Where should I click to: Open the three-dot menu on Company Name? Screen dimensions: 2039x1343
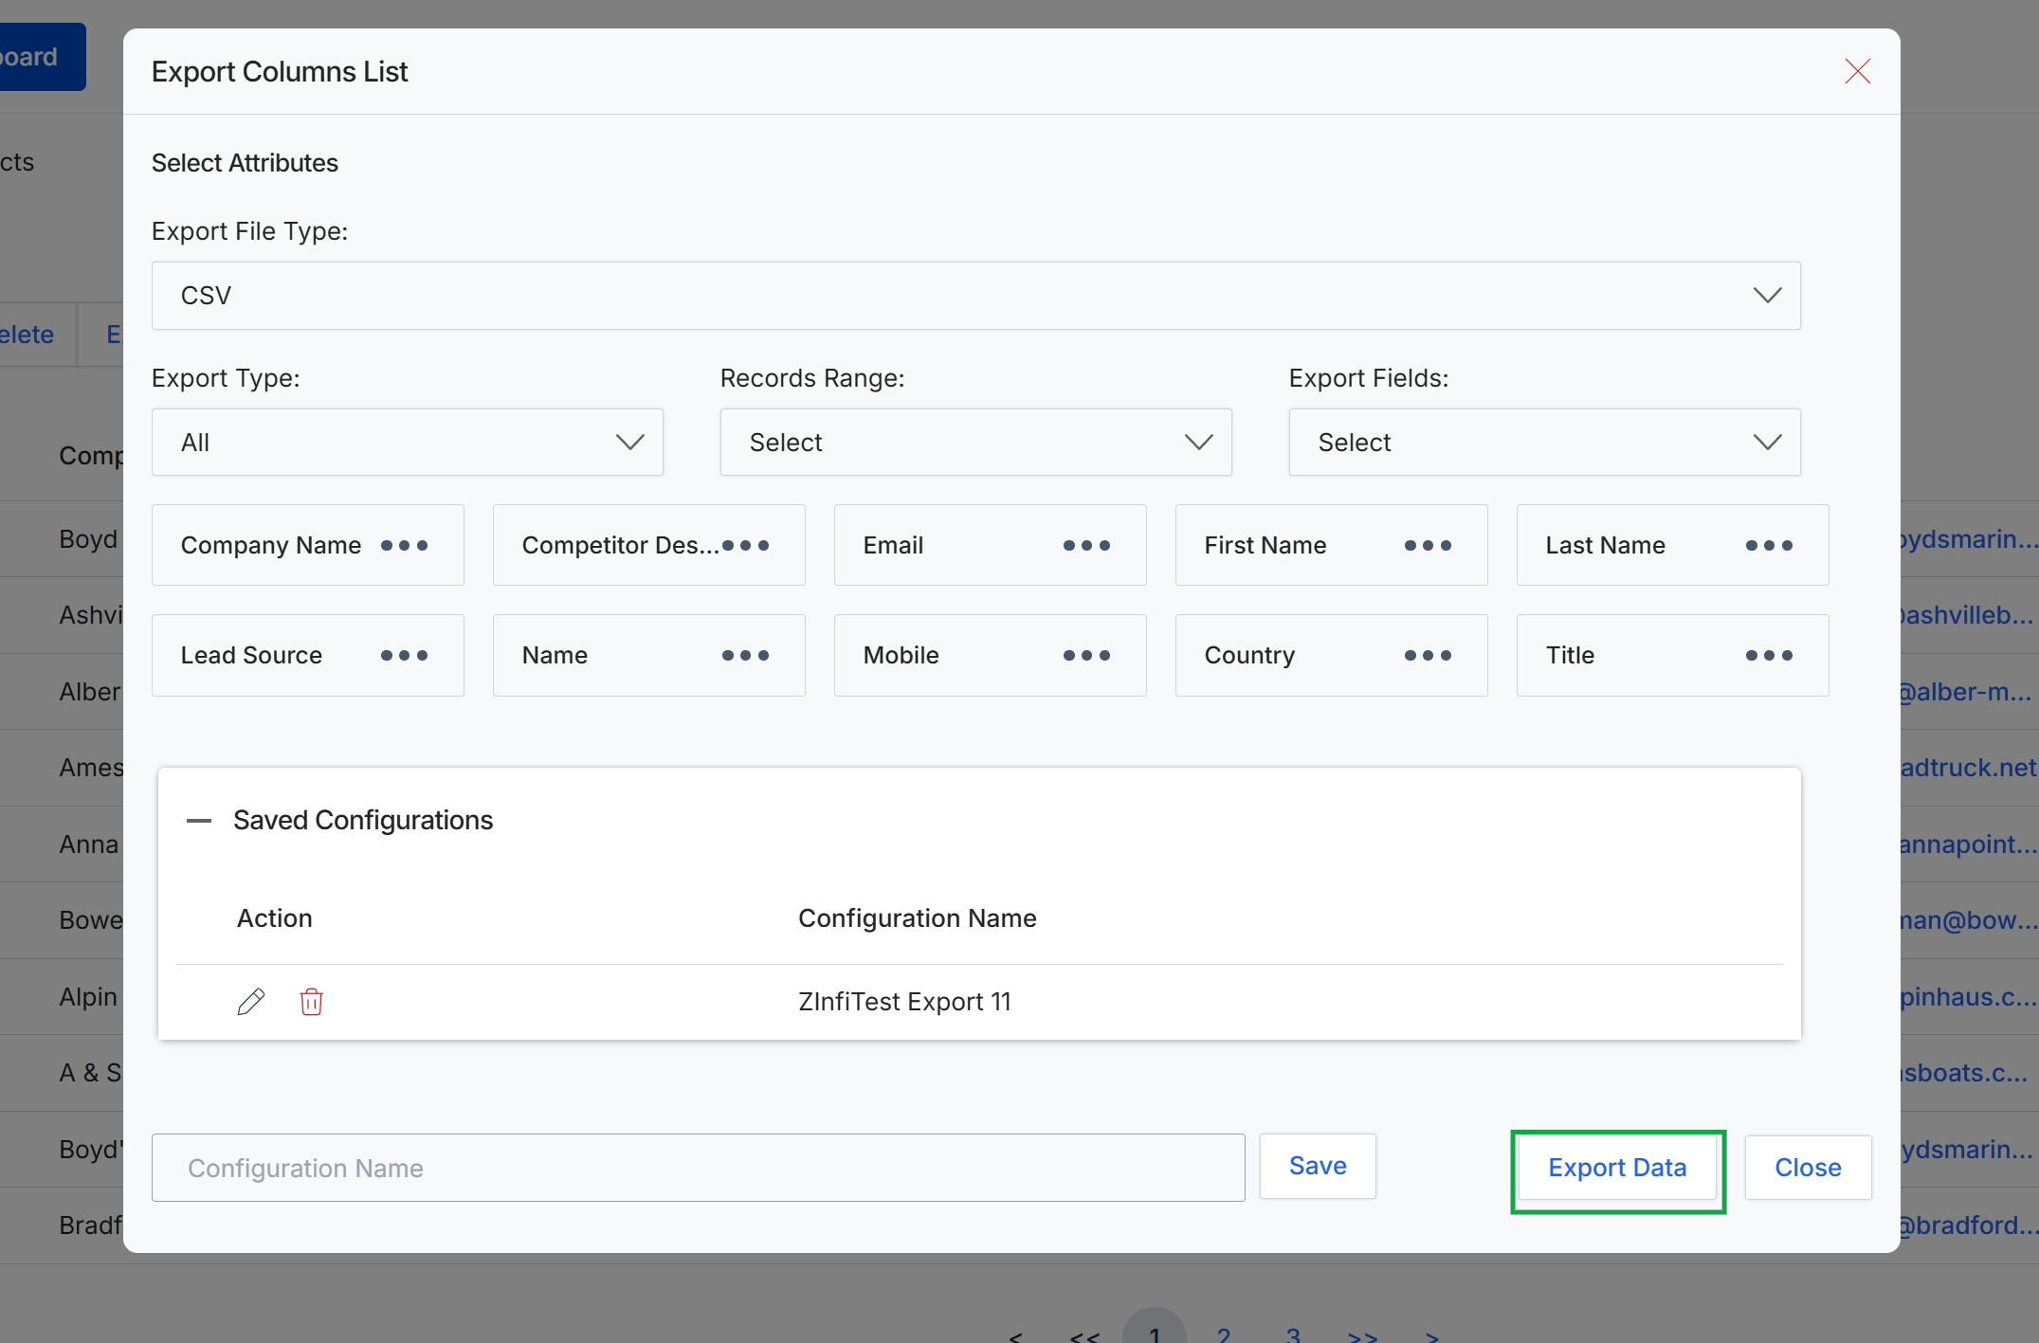click(x=405, y=546)
